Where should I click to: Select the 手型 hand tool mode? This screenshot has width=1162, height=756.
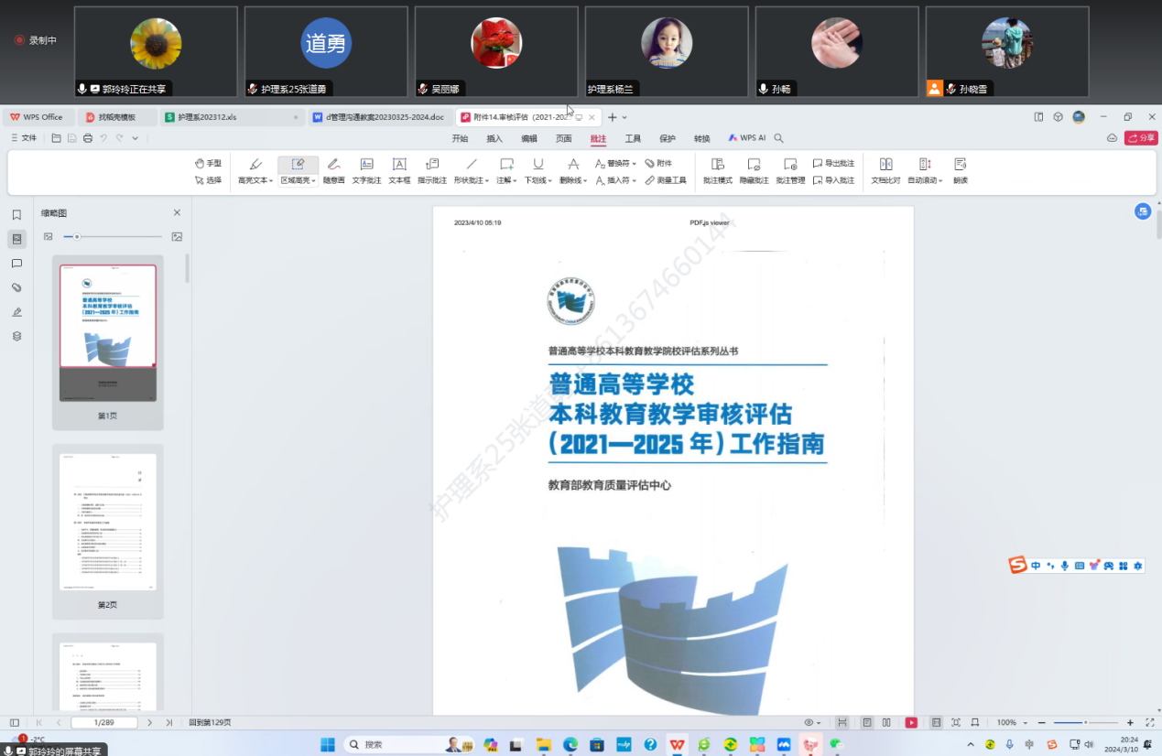pyautogui.click(x=208, y=163)
